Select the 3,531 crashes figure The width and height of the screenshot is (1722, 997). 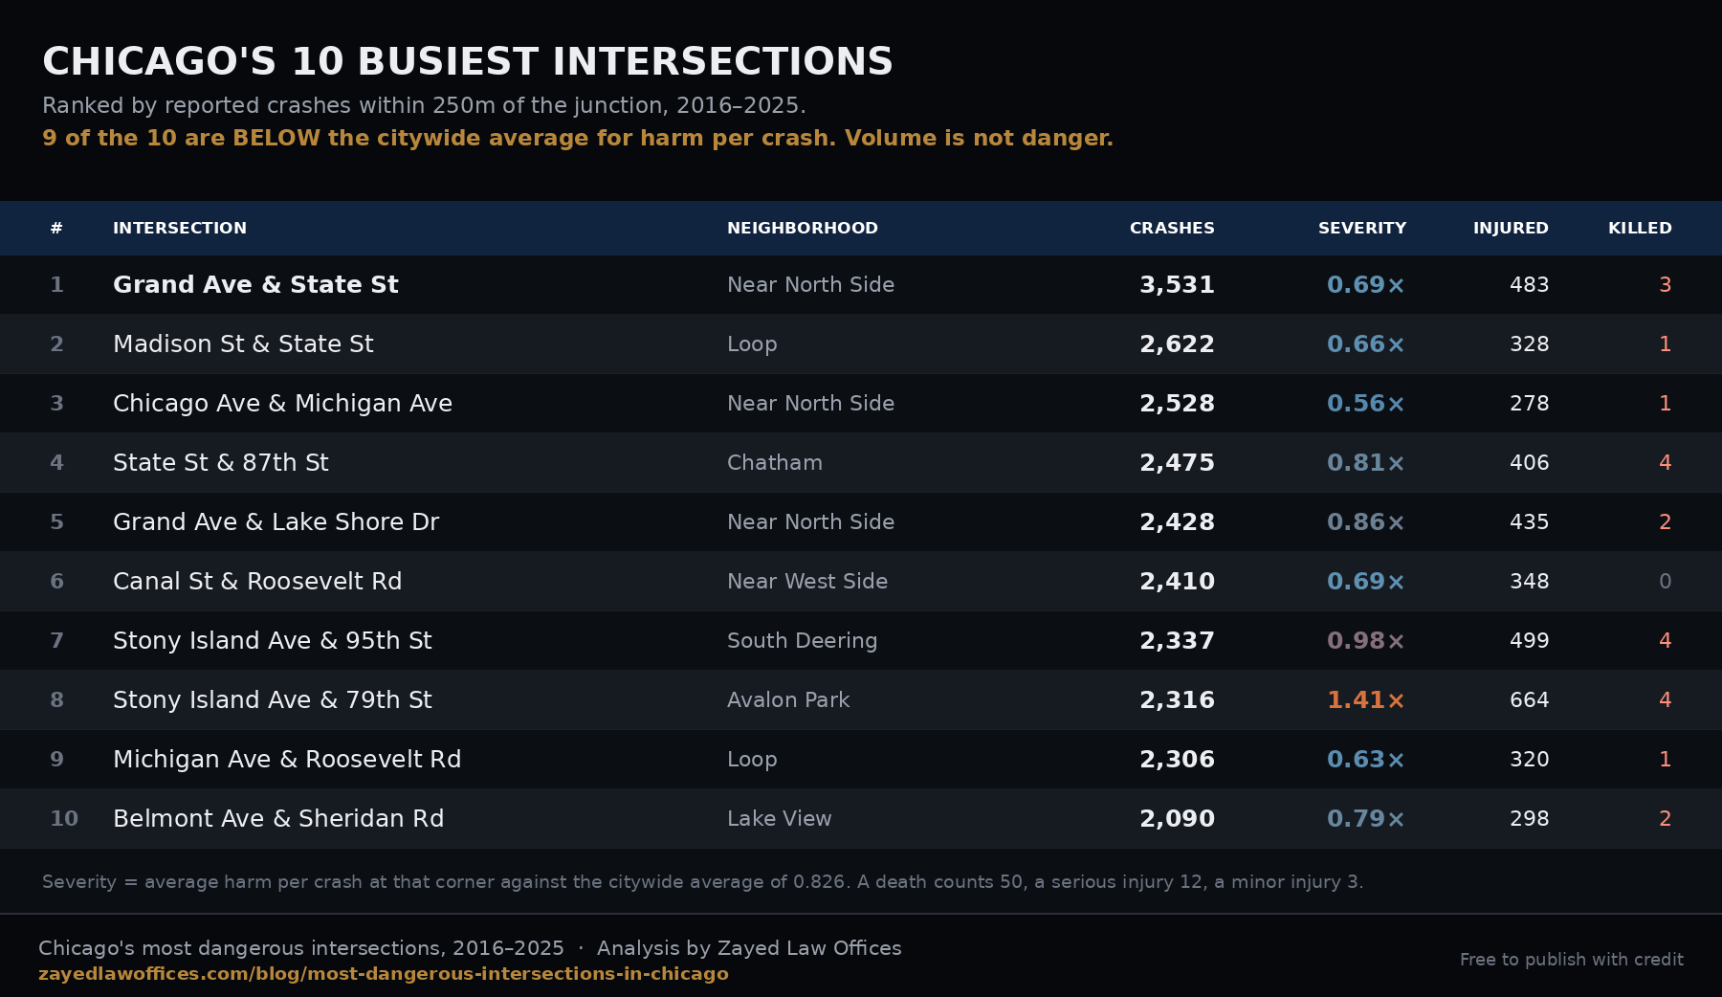click(x=1177, y=284)
